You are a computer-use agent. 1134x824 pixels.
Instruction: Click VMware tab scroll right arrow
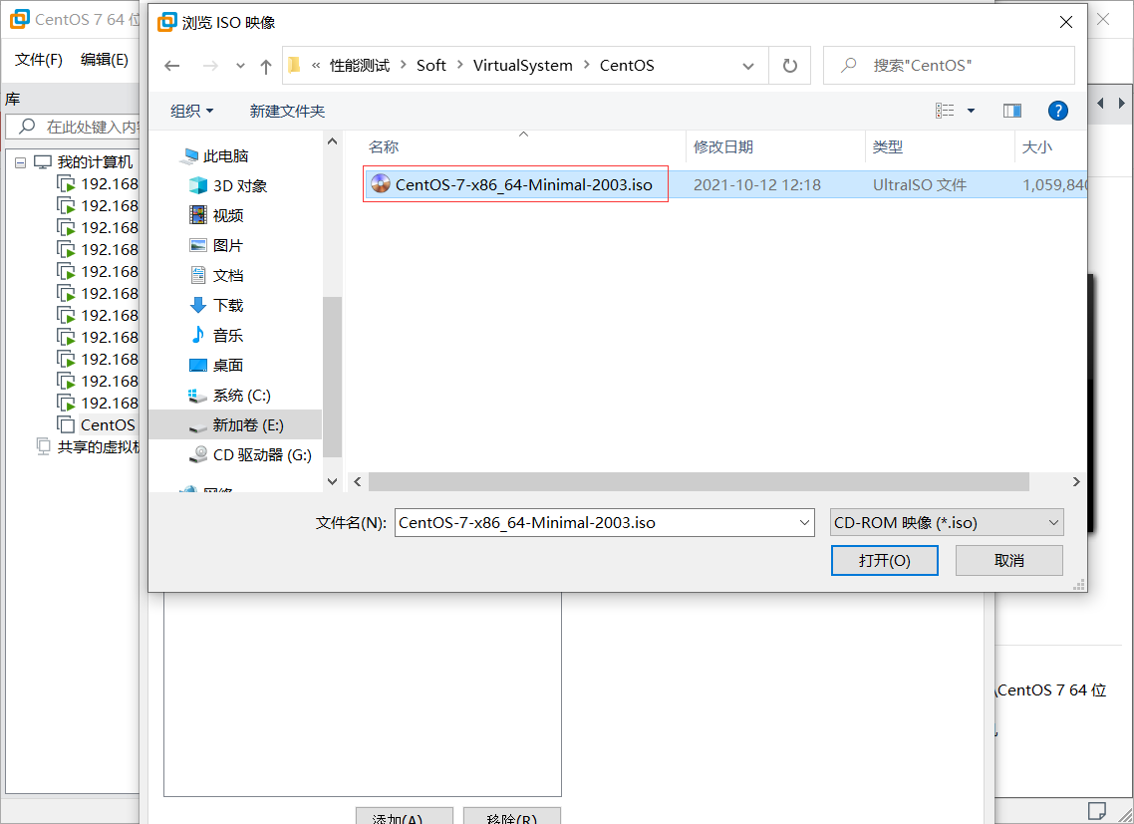pyautogui.click(x=1122, y=104)
